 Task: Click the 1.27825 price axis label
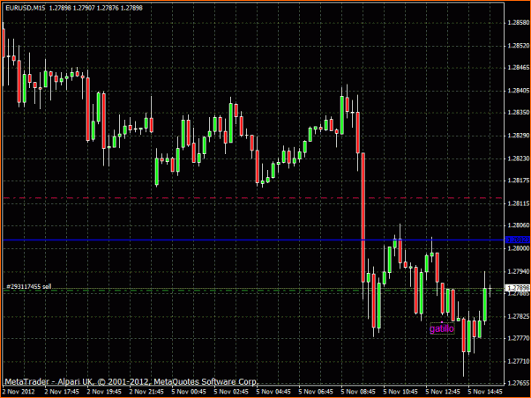click(x=518, y=316)
